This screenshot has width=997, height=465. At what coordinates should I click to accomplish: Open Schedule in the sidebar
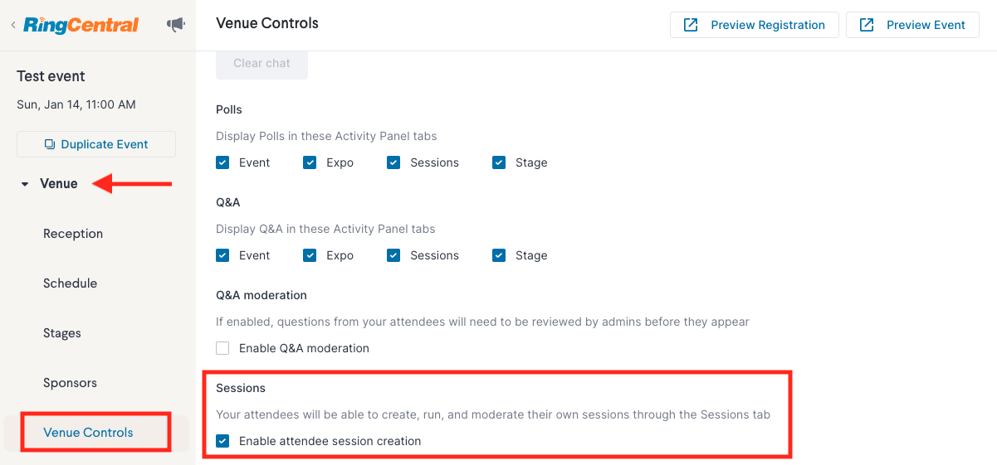pos(71,283)
